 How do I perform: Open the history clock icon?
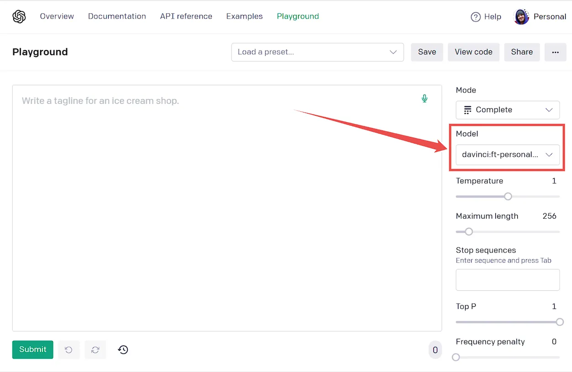coord(123,350)
